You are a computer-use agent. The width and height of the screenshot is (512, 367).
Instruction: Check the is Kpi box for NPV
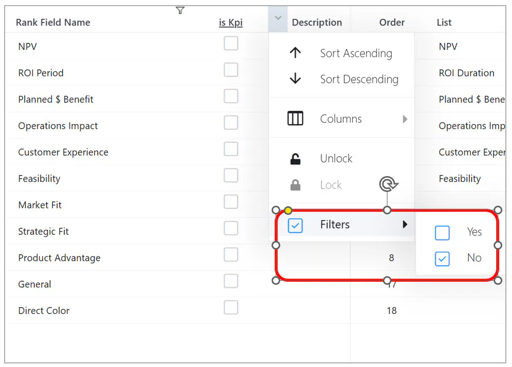click(x=231, y=43)
